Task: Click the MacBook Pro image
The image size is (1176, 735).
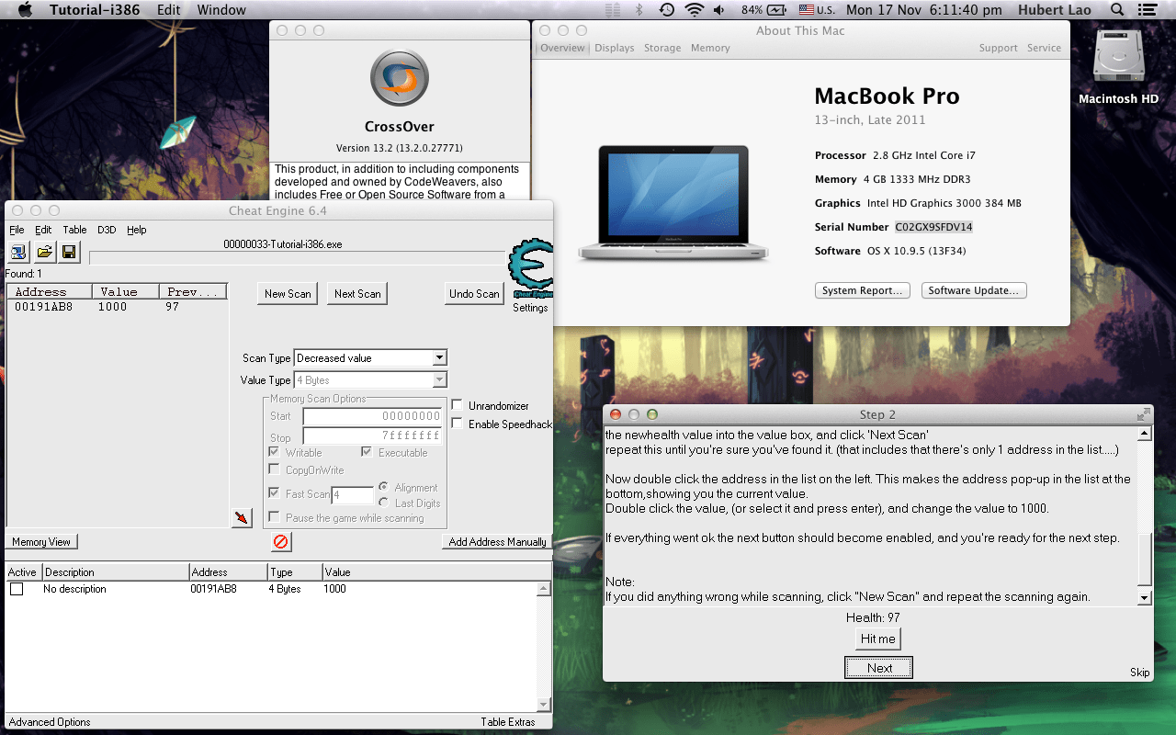Action: tap(673, 201)
